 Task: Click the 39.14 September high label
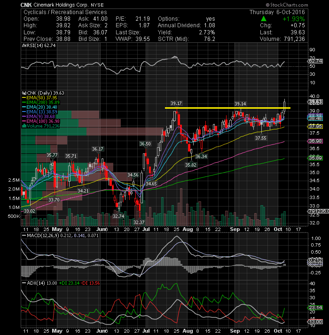240,104
